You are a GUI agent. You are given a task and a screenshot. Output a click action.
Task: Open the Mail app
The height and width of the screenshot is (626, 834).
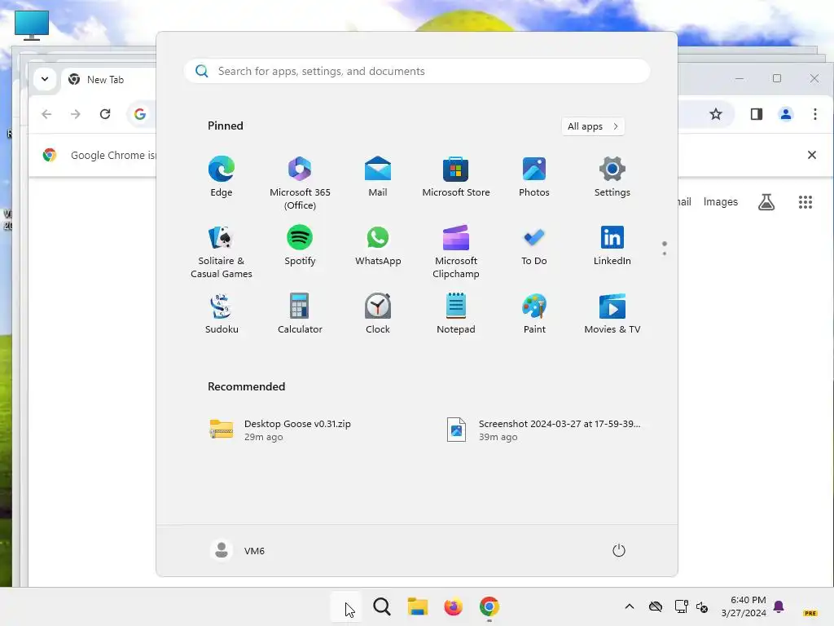click(x=378, y=177)
